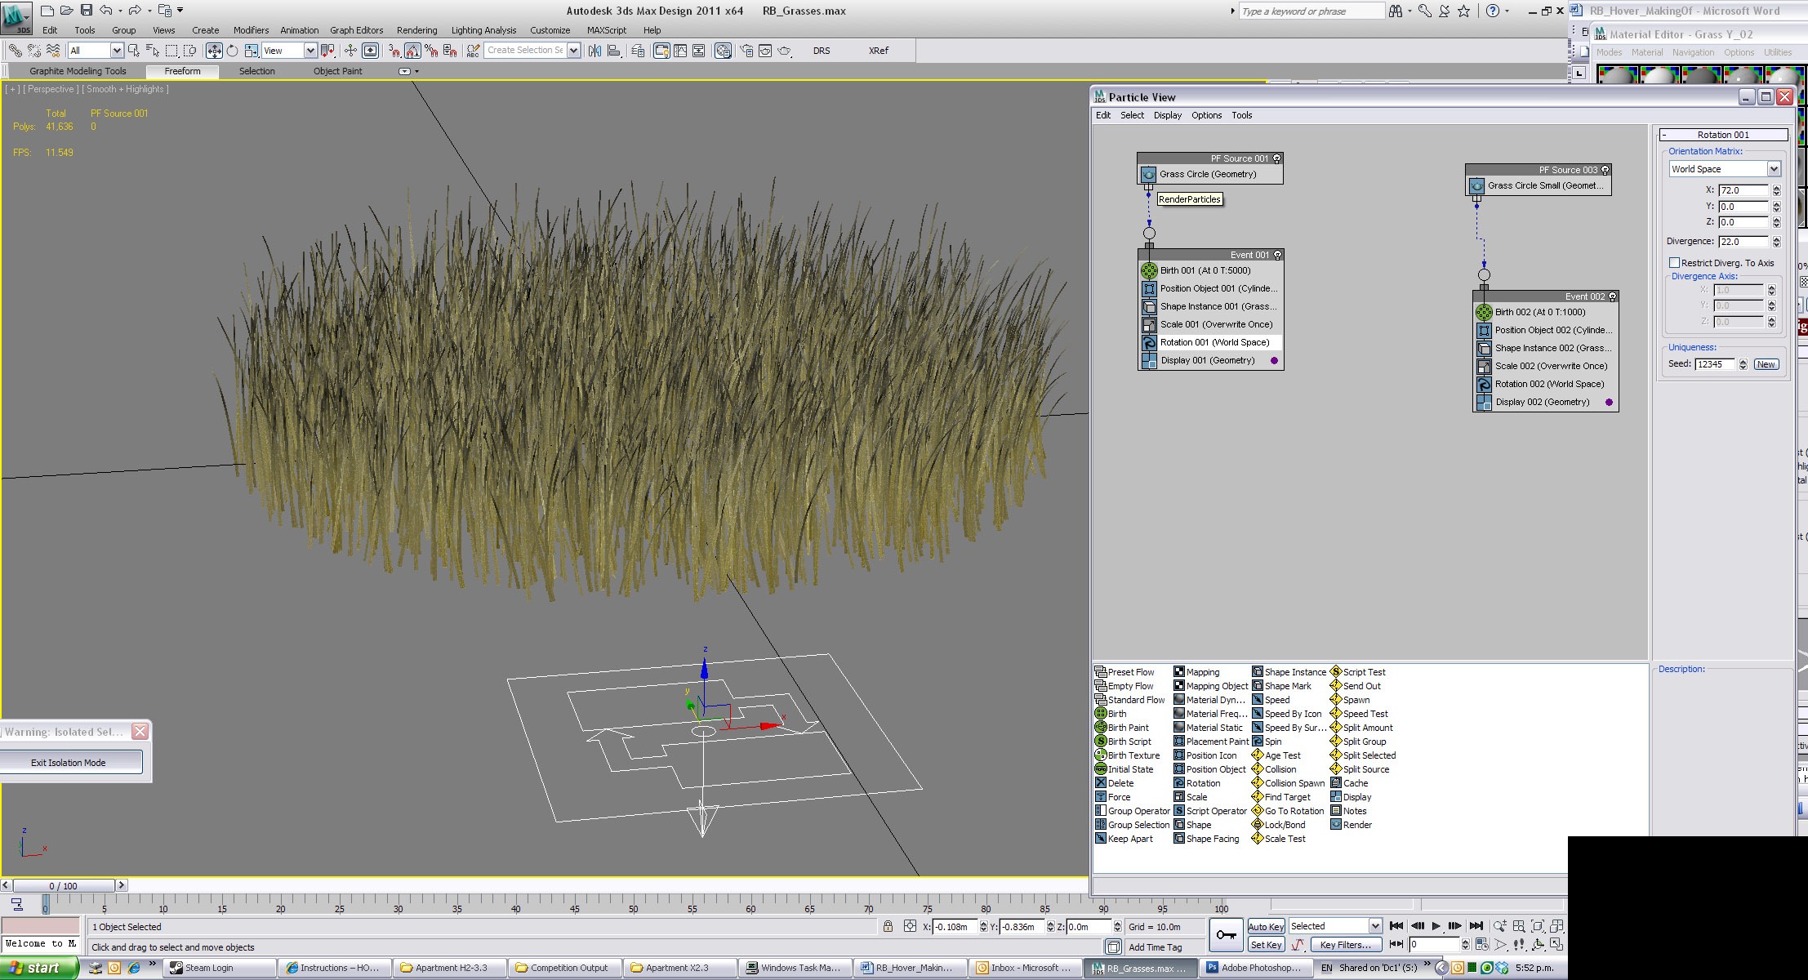Click Maximize Viewport Toggle icon
The width and height of the screenshot is (1808, 980).
click(1557, 945)
